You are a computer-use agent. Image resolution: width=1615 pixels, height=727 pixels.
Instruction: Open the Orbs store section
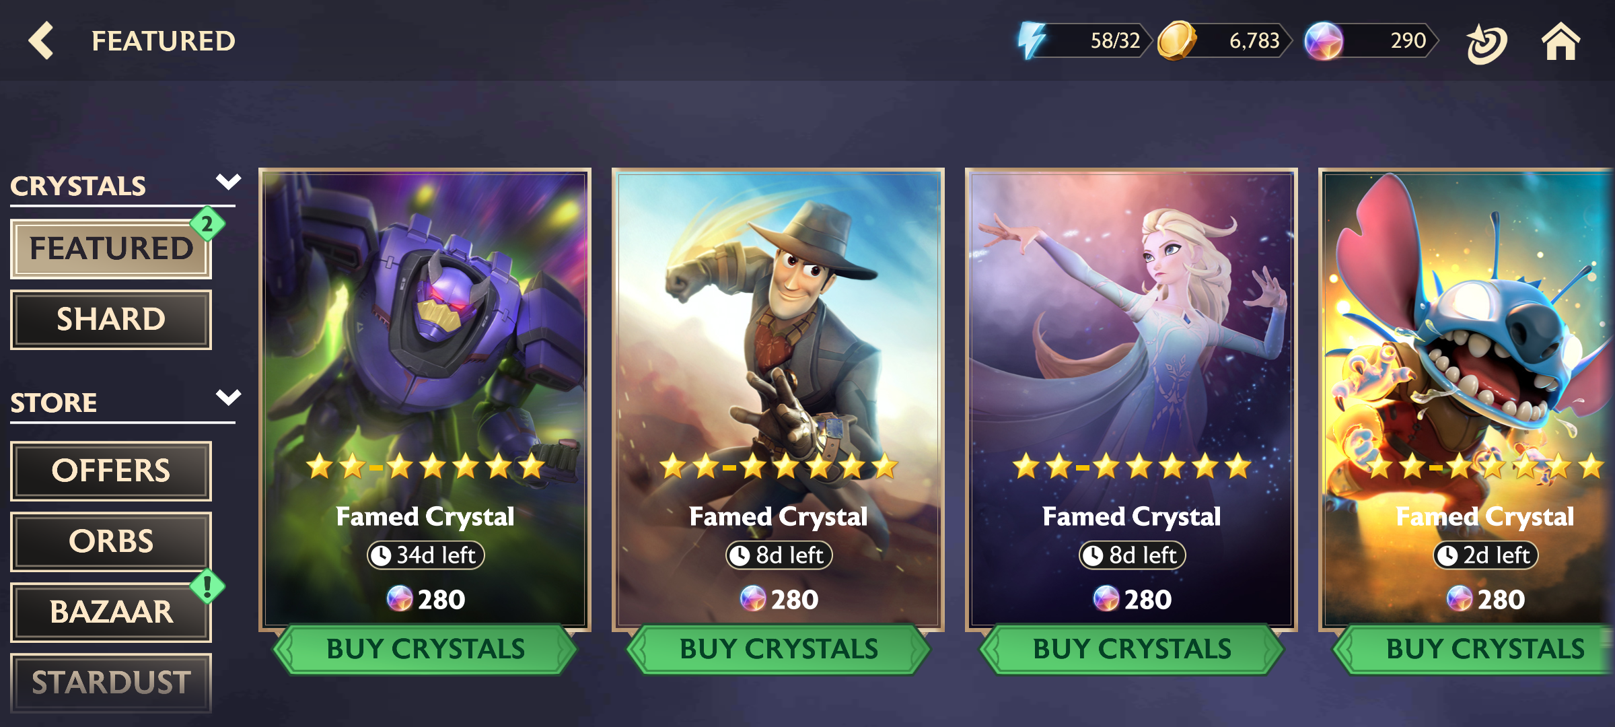(111, 541)
